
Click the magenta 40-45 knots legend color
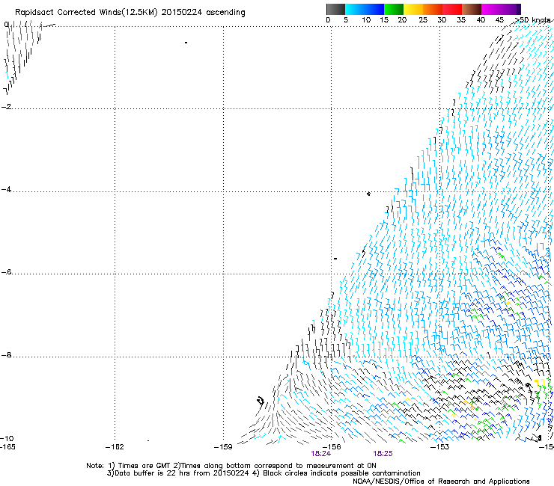pos(491,9)
